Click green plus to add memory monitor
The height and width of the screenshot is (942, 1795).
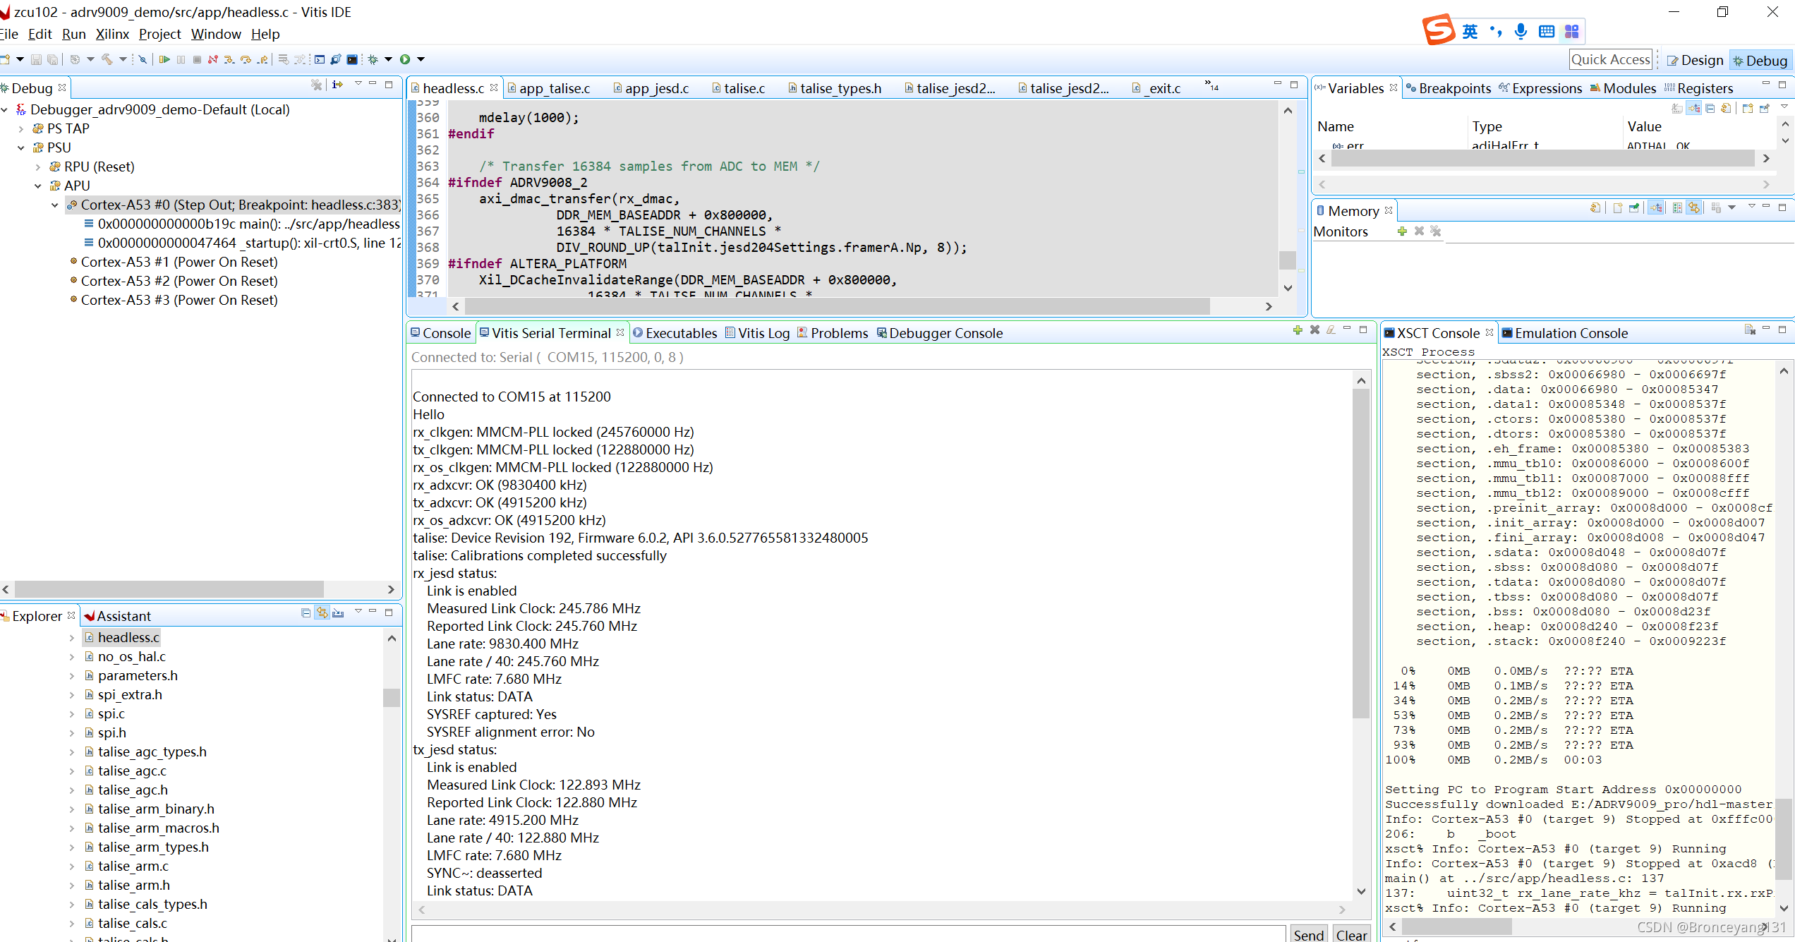tap(1402, 231)
